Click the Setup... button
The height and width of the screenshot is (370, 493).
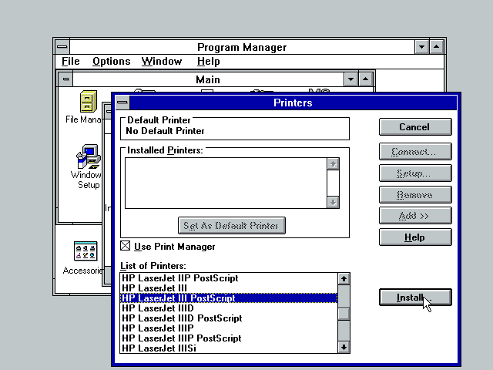(x=415, y=173)
